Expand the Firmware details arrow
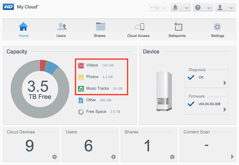The width and height of the screenshot is (239, 165). coord(225,109)
